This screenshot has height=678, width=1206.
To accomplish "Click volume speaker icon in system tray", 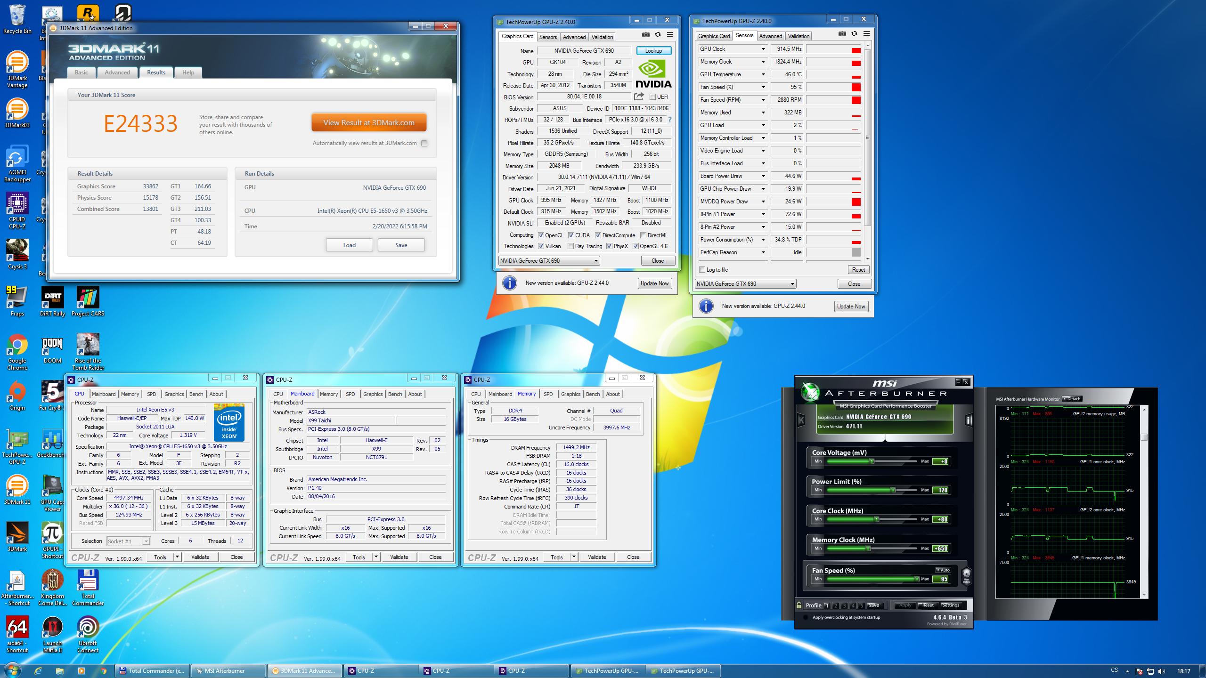I will [x=1162, y=671].
